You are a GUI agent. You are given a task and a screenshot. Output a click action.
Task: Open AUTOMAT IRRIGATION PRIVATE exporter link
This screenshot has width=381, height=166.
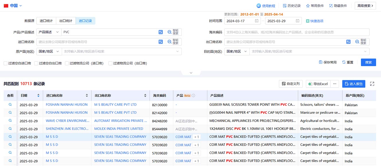(x=121, y=121)
